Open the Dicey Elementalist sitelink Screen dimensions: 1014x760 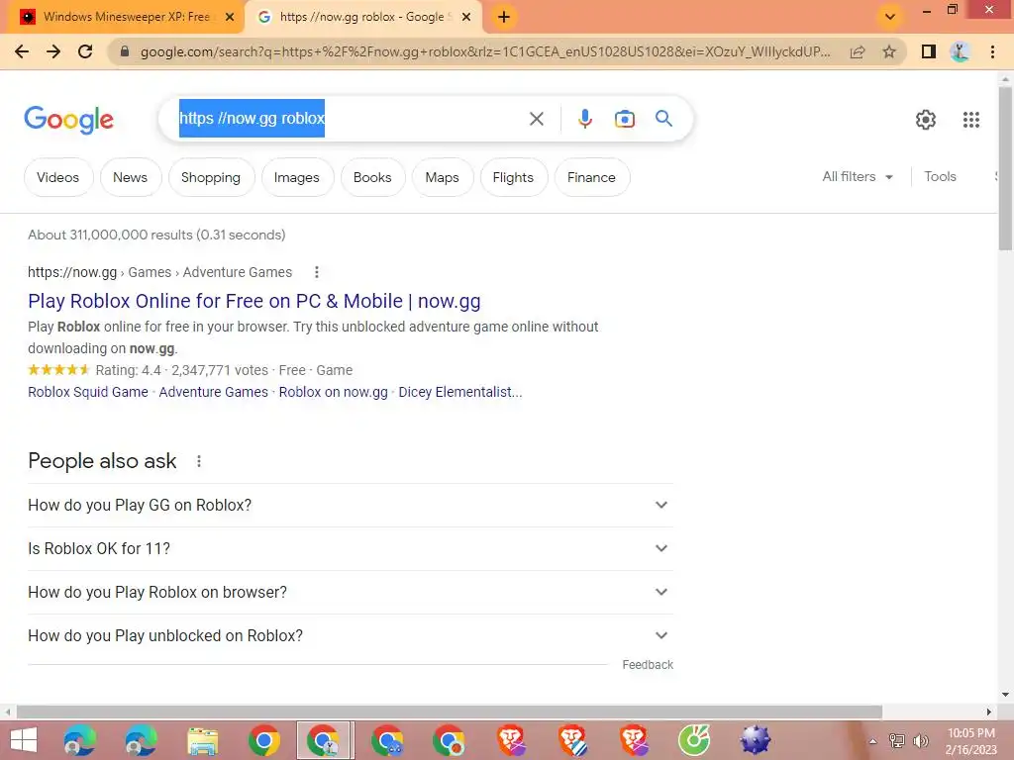[460, 392]
